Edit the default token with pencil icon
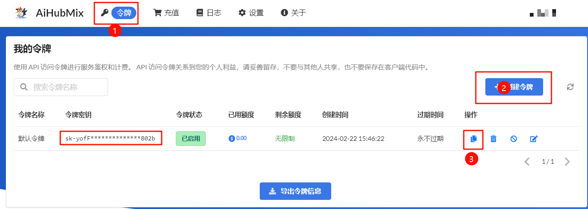Screen dimensions: 588x209 coord(534,139)
